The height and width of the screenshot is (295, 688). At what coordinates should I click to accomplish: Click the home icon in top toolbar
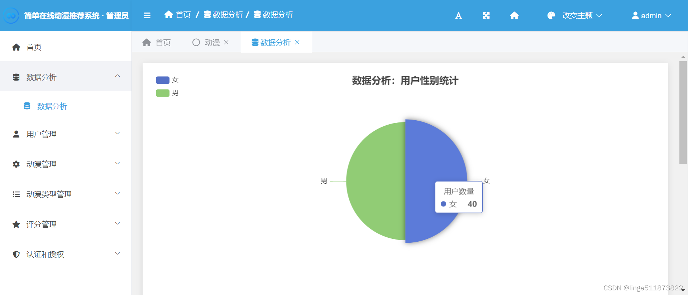point(514,15)
